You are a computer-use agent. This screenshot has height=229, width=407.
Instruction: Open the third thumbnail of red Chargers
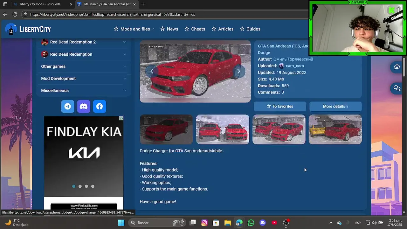[x=279, y=129]
